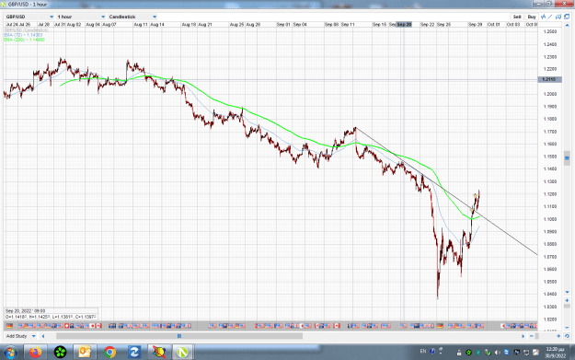Click time-axis zoom out minus icon
The image size is (575, 360).
pyautogui.click(x=532, y=336)
